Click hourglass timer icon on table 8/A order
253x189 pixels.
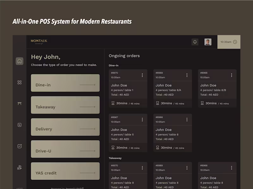point(157,103)
